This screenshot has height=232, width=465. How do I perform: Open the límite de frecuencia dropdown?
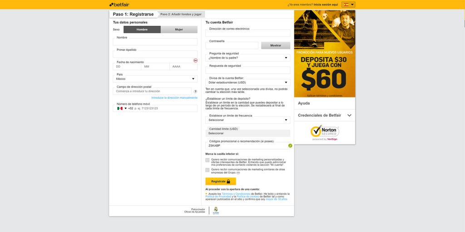click(248, 120)
